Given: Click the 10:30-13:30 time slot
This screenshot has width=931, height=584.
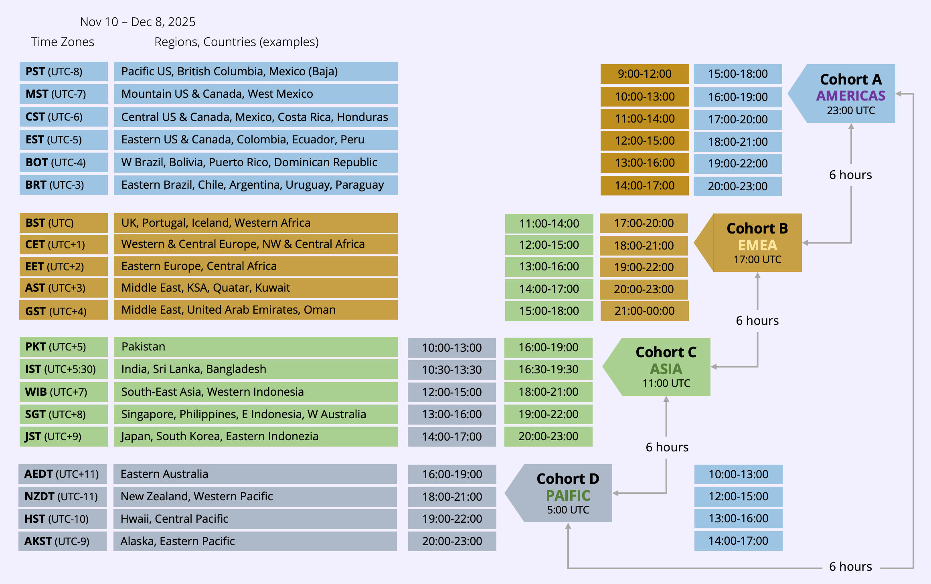Looking at the screenshot, I should point(451,370).
